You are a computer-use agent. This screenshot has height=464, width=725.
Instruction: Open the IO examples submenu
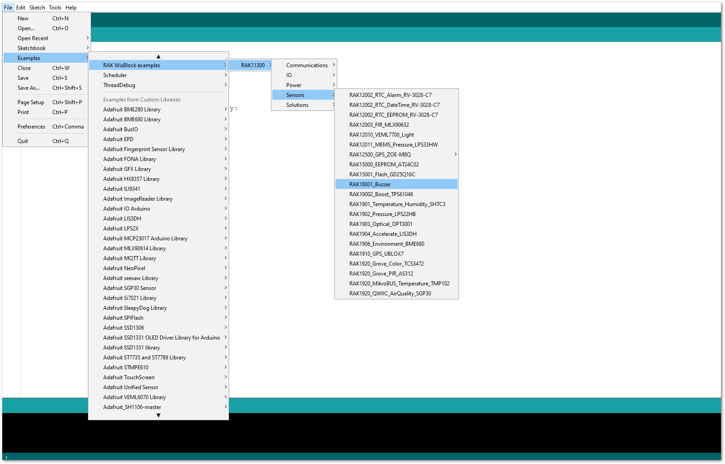[304, 75]
